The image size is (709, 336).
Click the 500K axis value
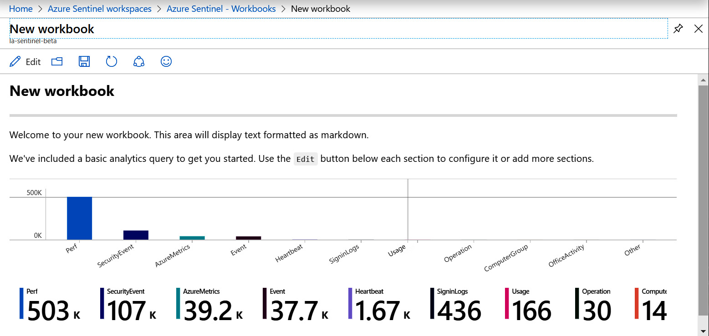point(34,193)
